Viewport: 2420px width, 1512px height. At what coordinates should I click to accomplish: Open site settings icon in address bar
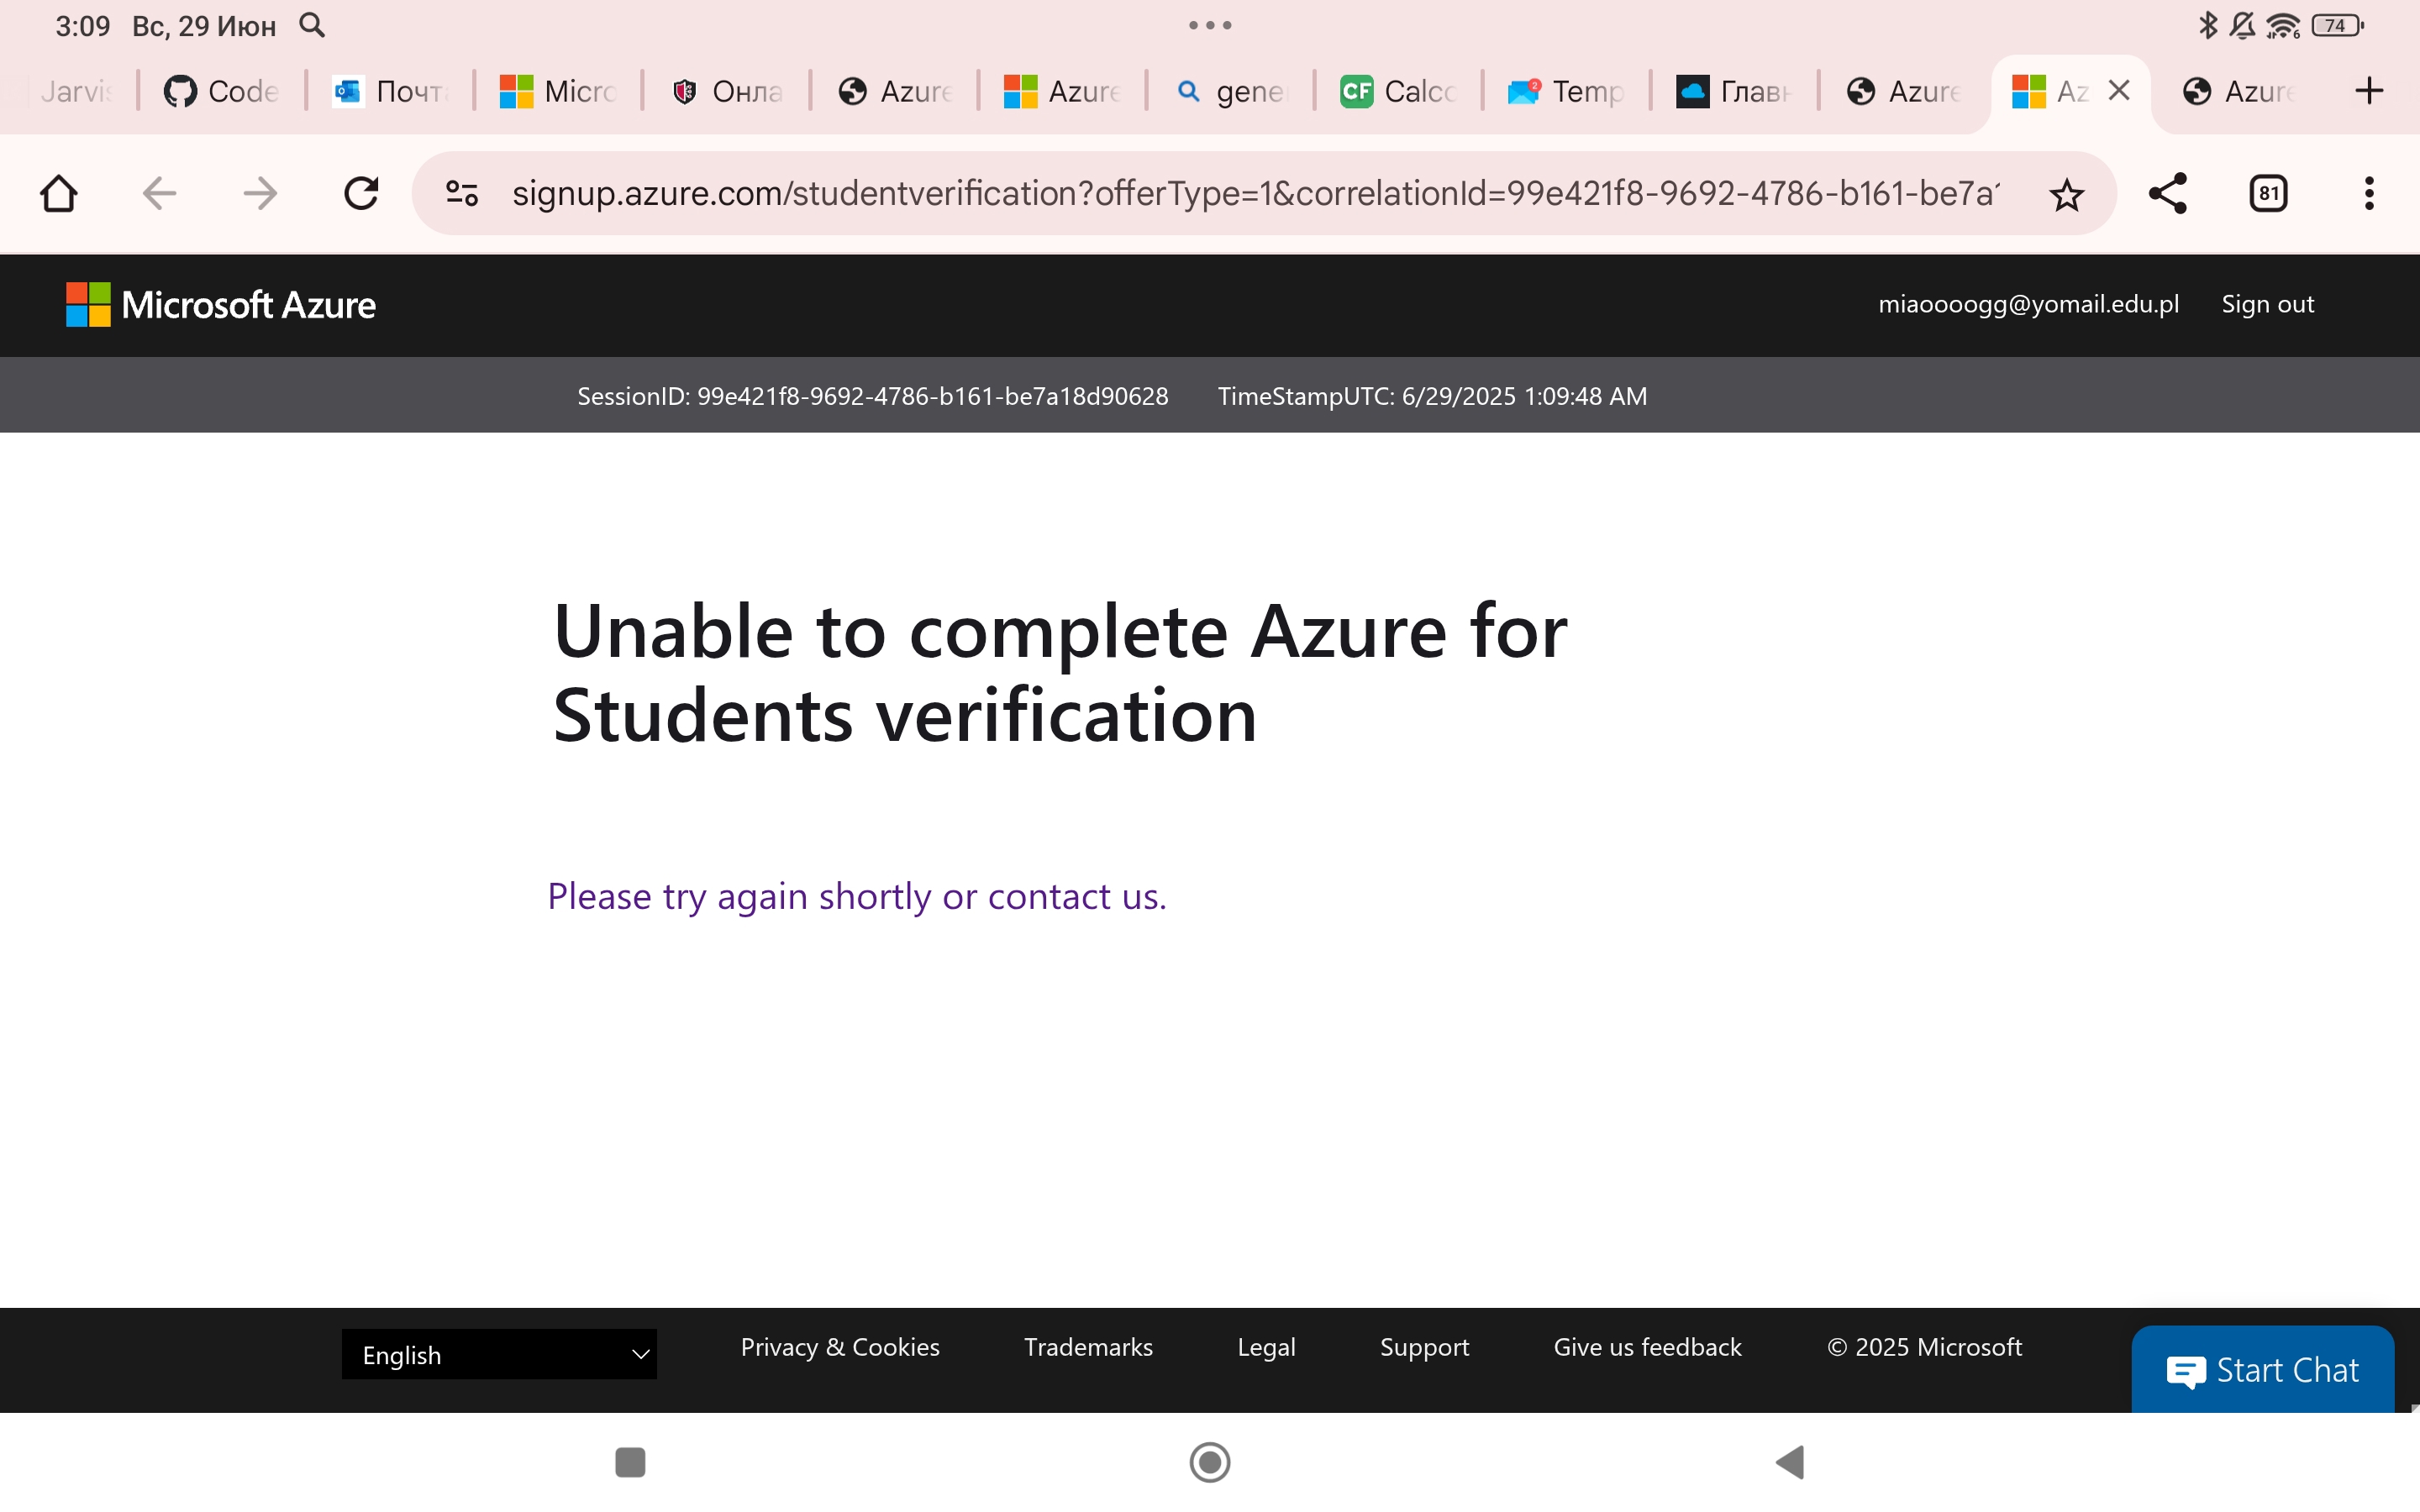click(461, 193)
